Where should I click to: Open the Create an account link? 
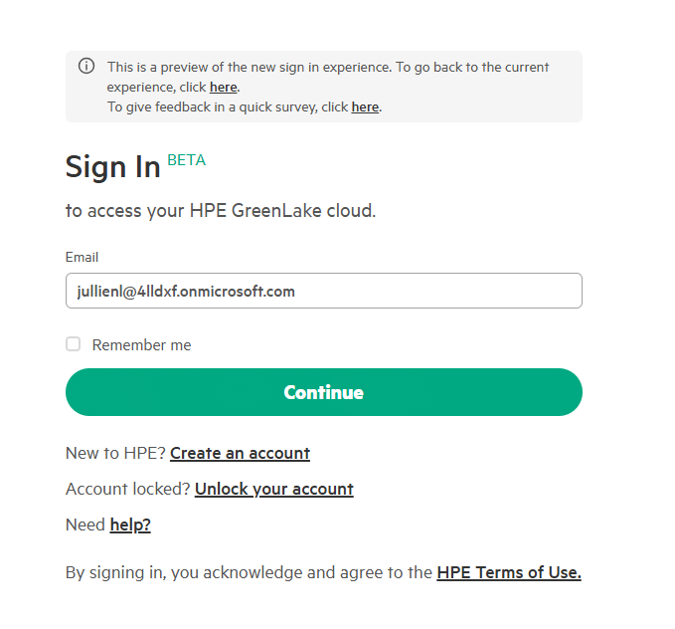tap(240, 453)
